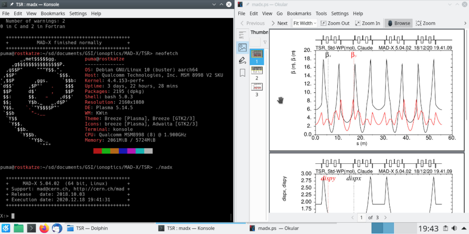Open the KDE application launcher
This screenshot has height=234, width=469.
pyautogui.click(x=6, y=228)
